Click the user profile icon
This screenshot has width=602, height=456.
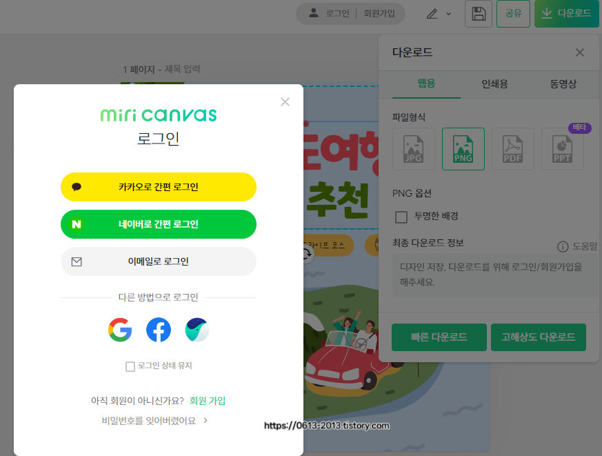(x=314, y=13)
